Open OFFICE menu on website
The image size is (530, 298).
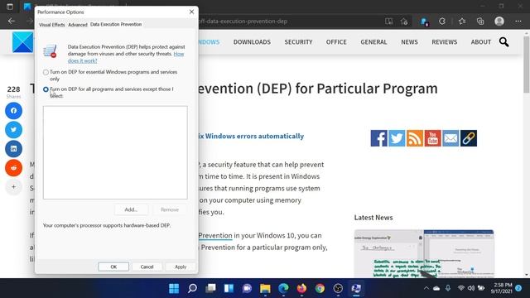(336, 42)
